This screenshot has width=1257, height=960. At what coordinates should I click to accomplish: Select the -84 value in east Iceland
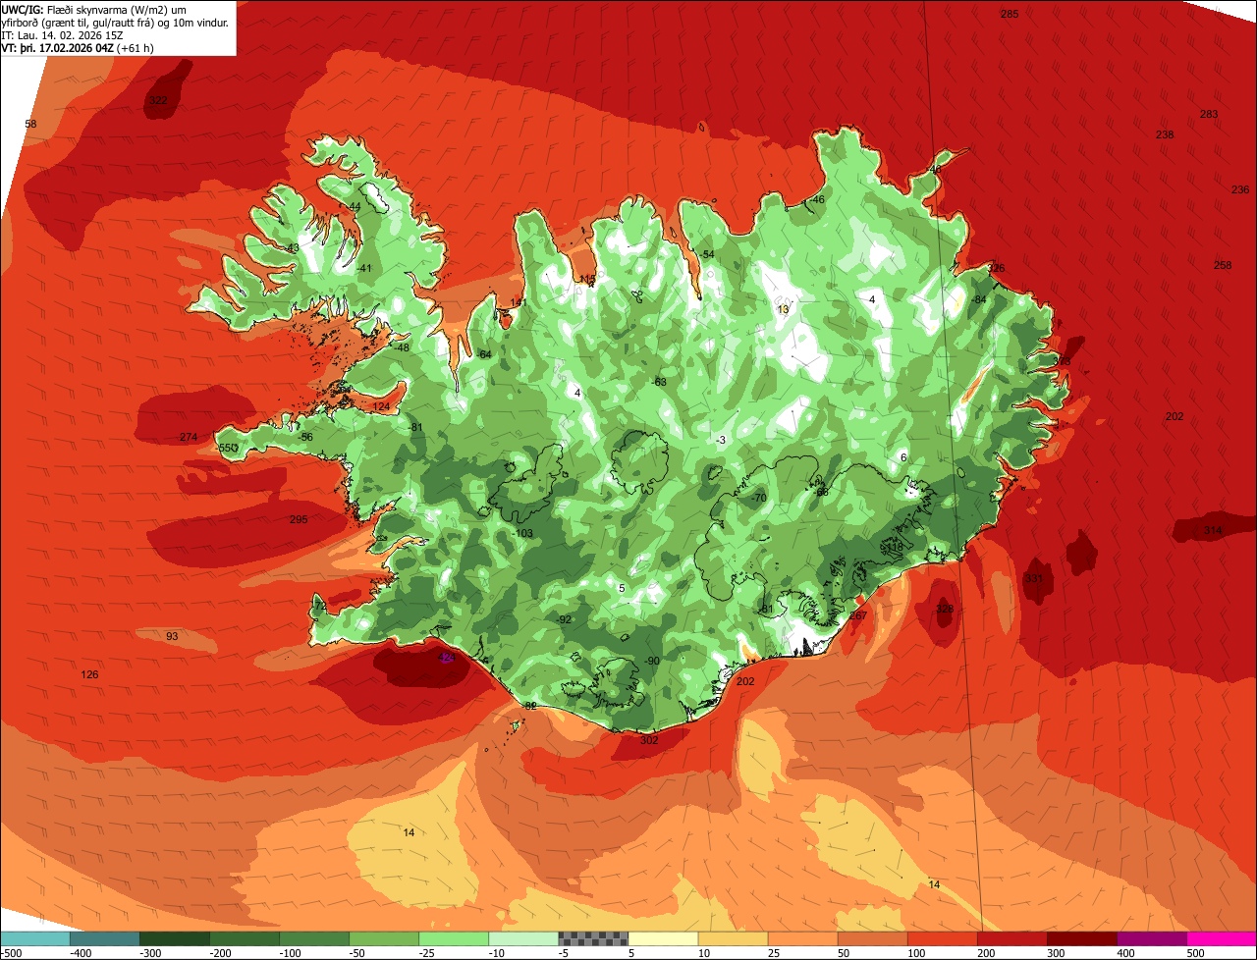pos(978,300)
